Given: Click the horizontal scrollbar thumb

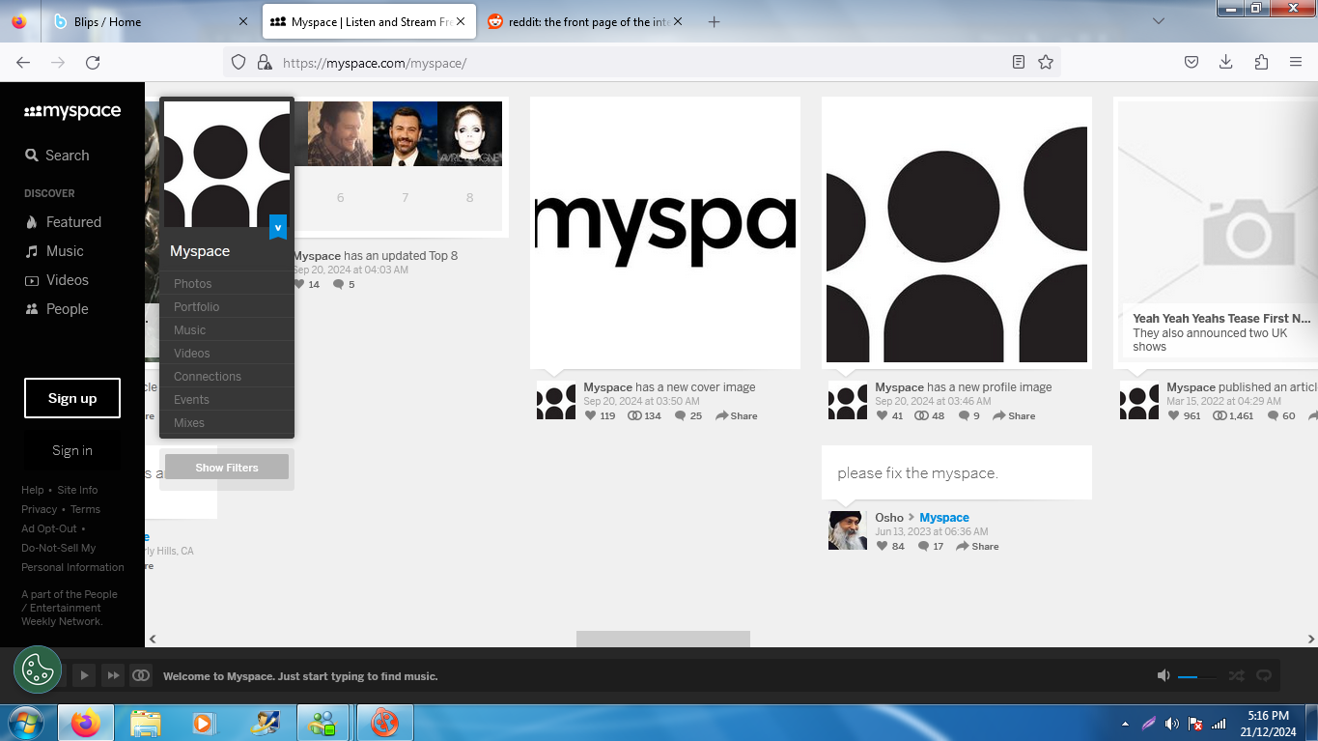Looking at the screenshot, I should click(663, 639).
